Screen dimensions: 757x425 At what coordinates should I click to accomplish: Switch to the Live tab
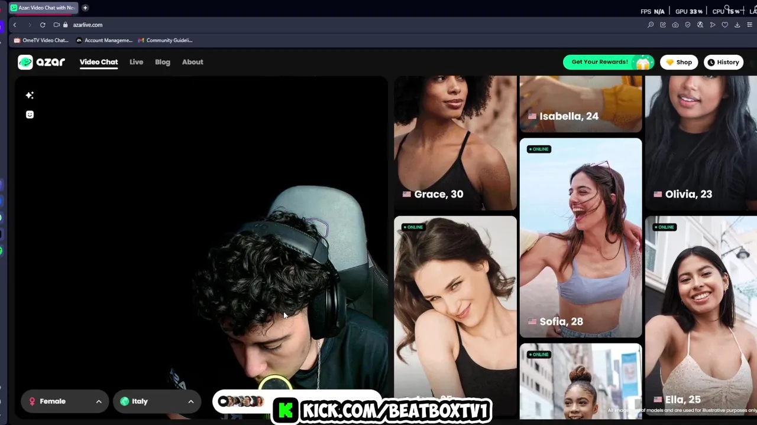click(x=136, y=62)
